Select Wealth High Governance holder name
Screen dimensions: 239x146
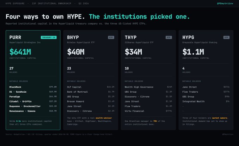[139, 87]
